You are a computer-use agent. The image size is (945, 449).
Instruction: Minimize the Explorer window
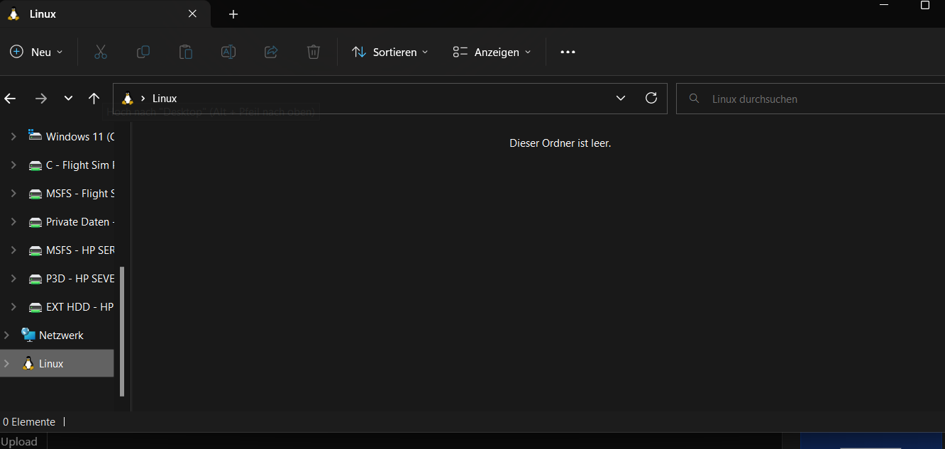coord(883,5)
